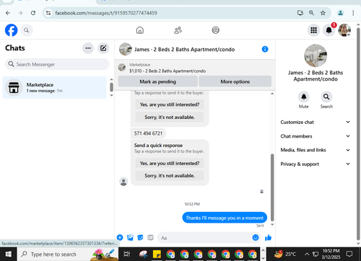Click Search Messenger field
Image resolution: width=361 pixels, height=261 pixels.
click(57, 64)
